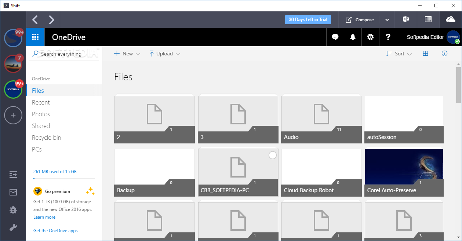Image resolution: width=462 pixels, height=241 pixels.
Task: Click the Go premium text
Action: 58,191
